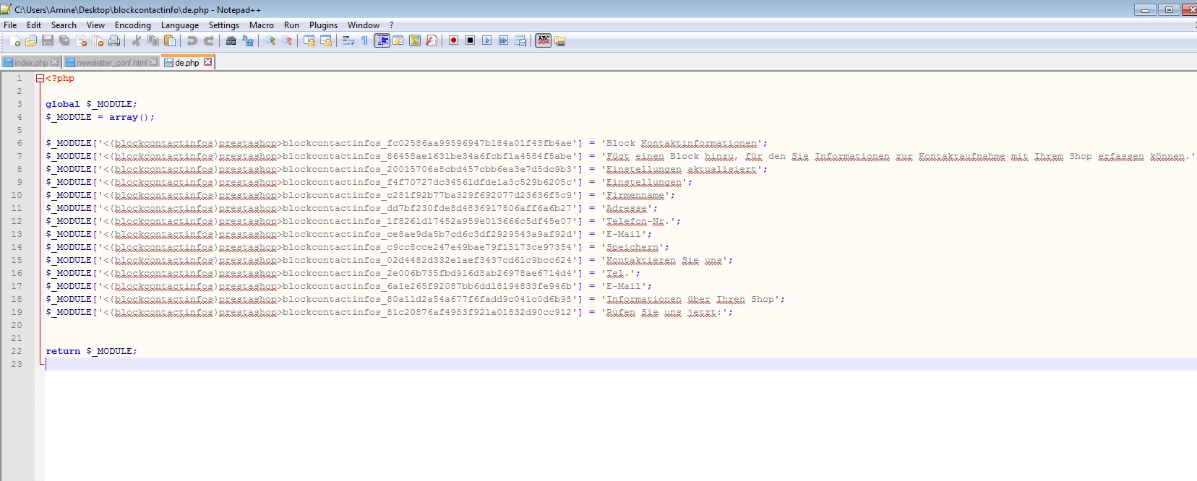Click the 'Firmenname' string on line 10

635,195
